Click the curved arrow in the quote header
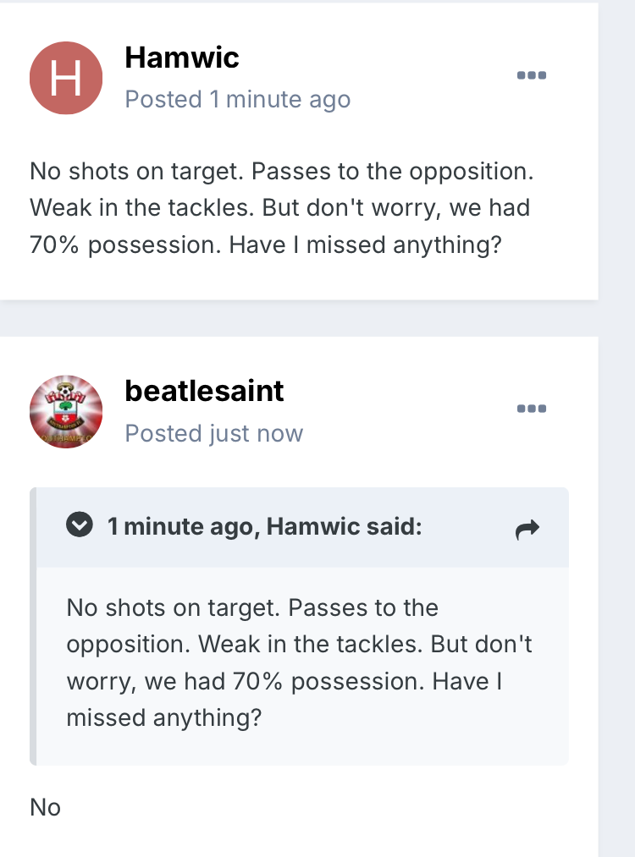This screenshot has height=857, width=635. [x=527, y=529]
